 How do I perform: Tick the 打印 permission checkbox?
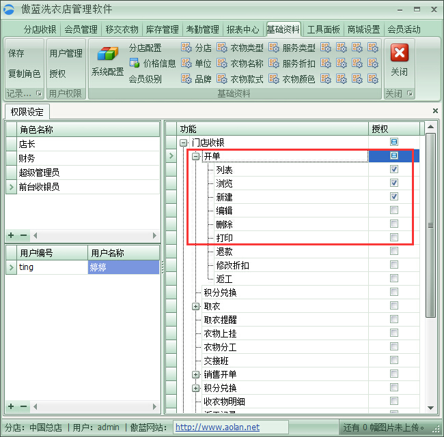[394, 238]
